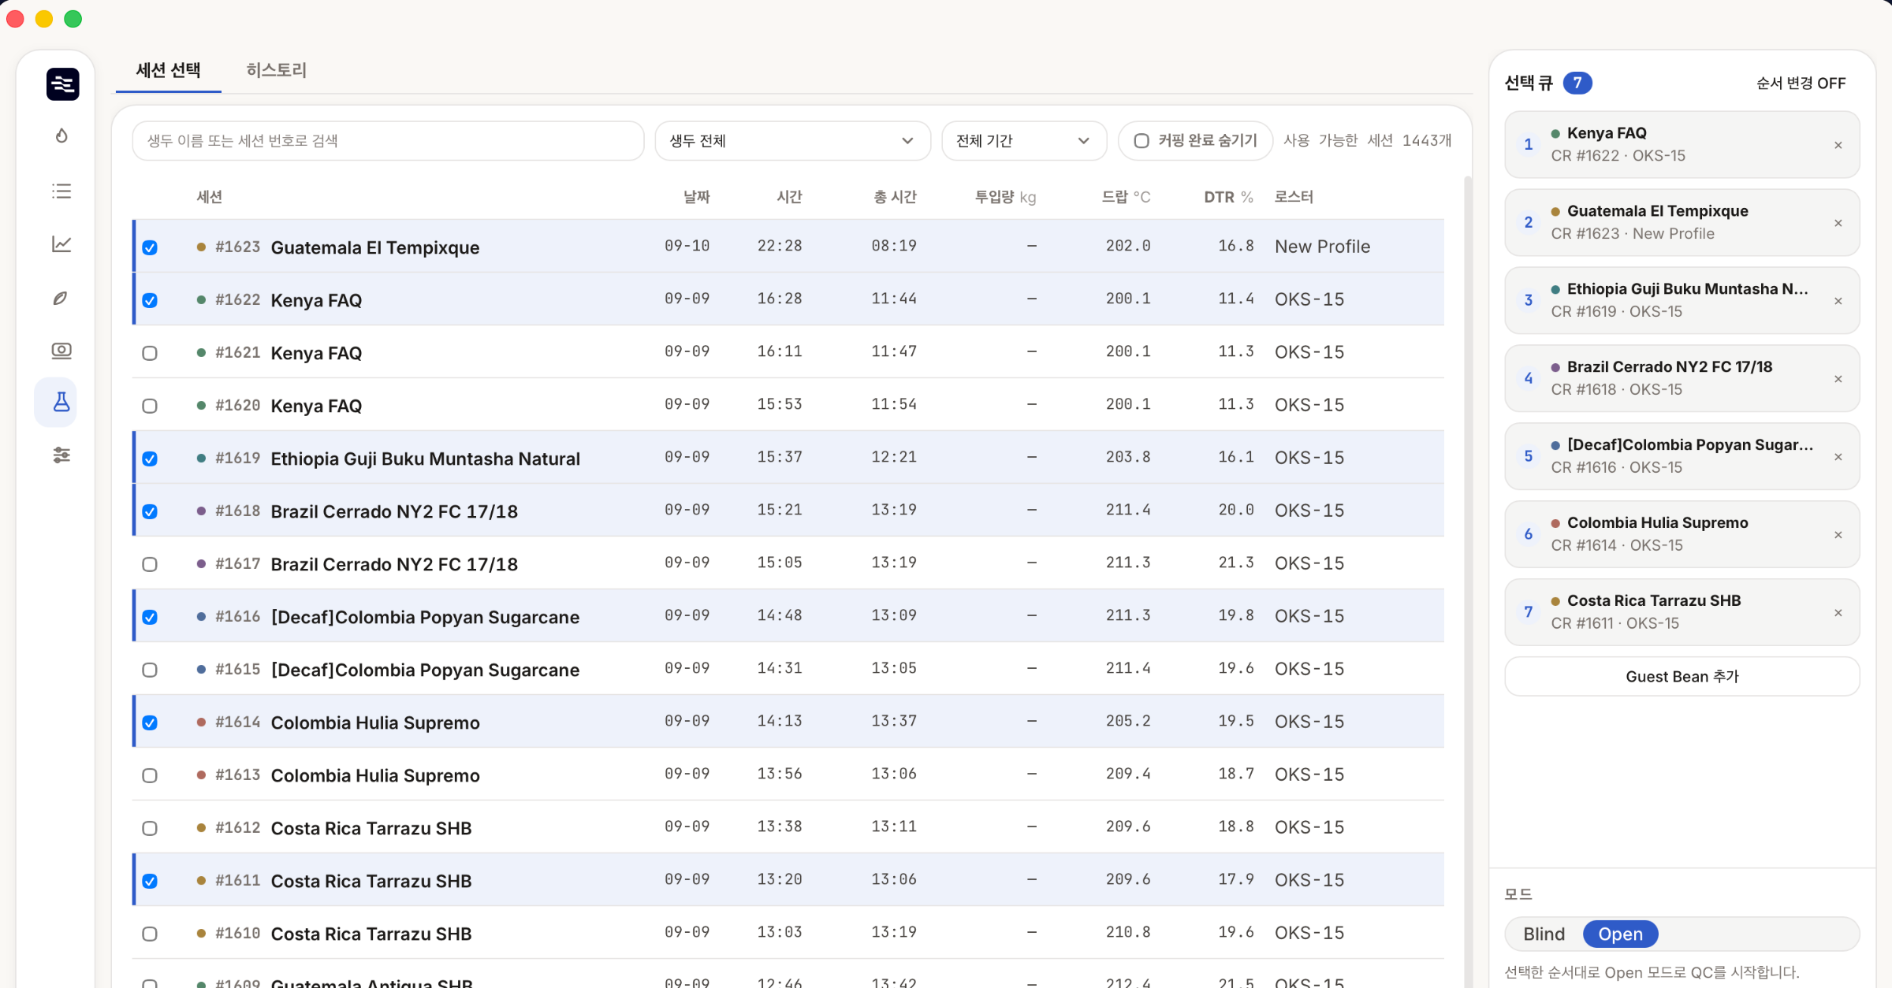1892x988 pixels.
Task: Open the 생두 전체 bean filter dropdown
Action: pyautogui.click(x=792, y=141)
